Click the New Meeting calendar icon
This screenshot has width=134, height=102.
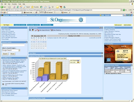[x=52, y=30]
